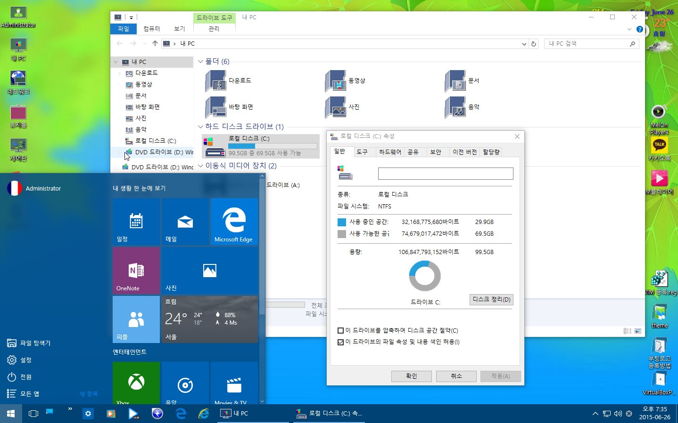Viewport: 678px width, 423px height.
Task: Click the Windows Start button
Action: (x=11, y=414)
